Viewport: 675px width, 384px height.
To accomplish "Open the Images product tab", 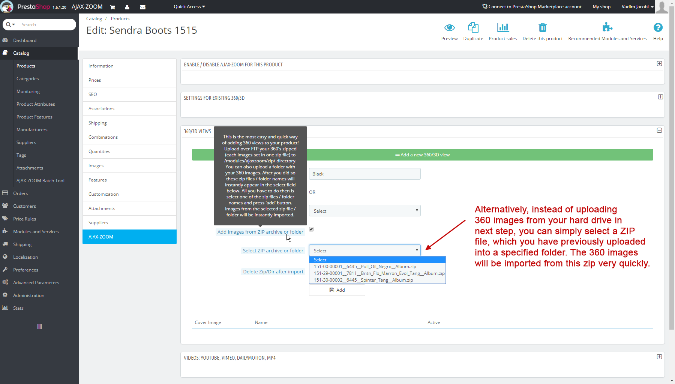I will tap(129, 166).
